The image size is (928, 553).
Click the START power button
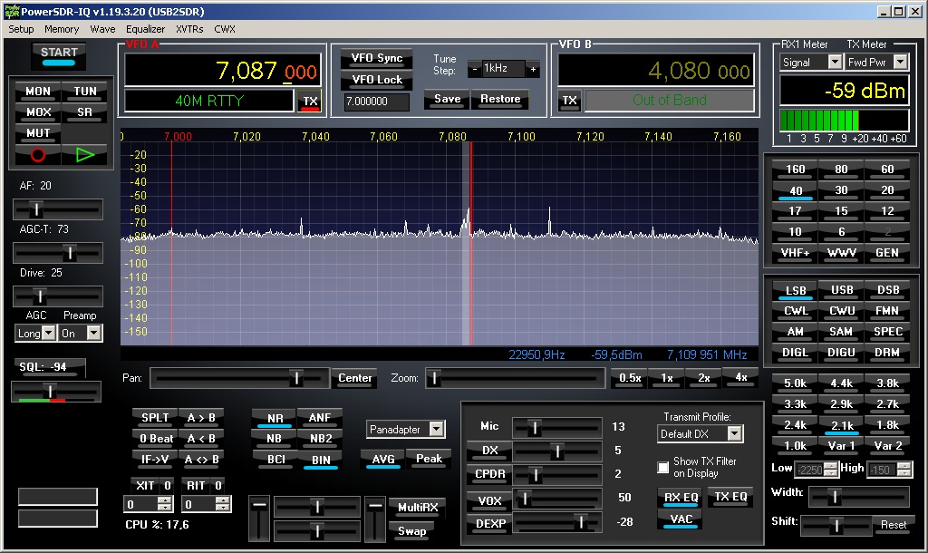point(59,55)
